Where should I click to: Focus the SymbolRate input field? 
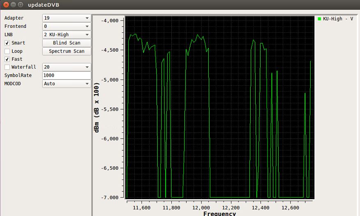click(67, 75)
